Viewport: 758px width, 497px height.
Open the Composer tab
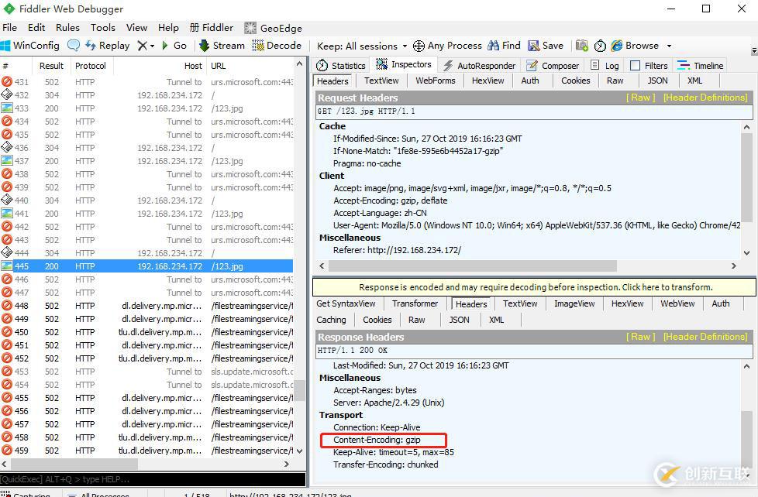point(553,65)
